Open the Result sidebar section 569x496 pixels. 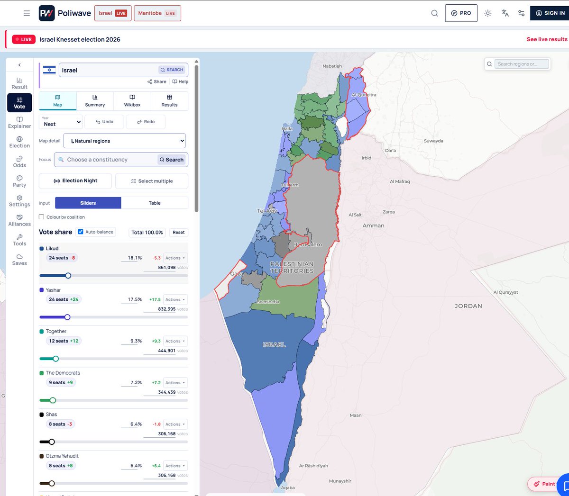19,83
